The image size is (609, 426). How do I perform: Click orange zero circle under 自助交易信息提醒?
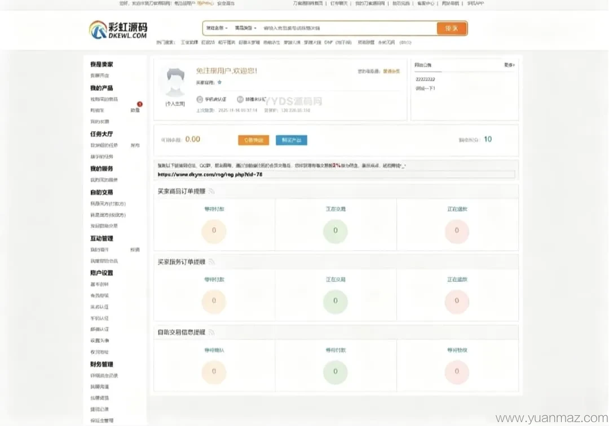point(214,372)
